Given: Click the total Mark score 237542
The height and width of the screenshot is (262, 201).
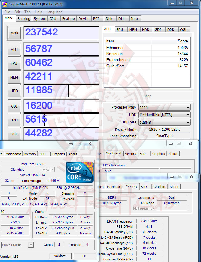Looking at the screenshot, I should click(x=61, y=32).
